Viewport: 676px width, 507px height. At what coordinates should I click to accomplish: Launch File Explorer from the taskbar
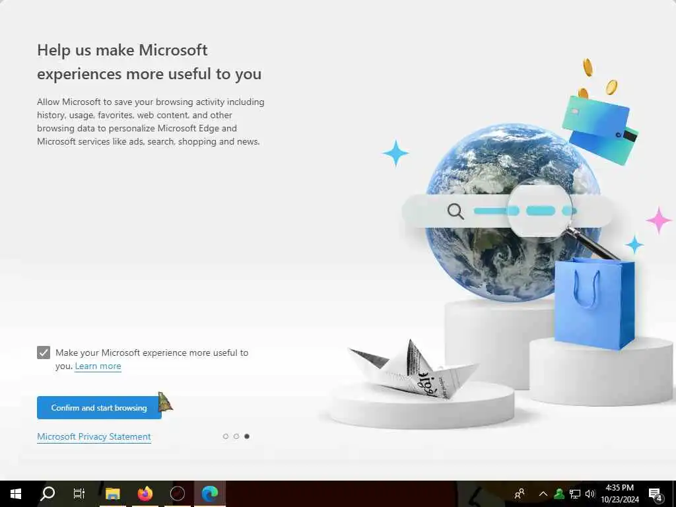coord(112,494)
